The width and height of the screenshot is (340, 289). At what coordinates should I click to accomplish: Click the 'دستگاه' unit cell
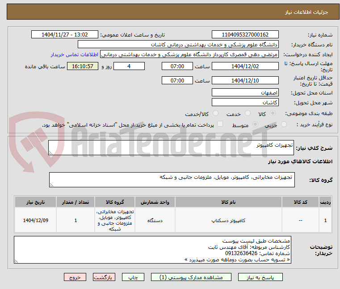pyautogui.click(x=155, y=220)
